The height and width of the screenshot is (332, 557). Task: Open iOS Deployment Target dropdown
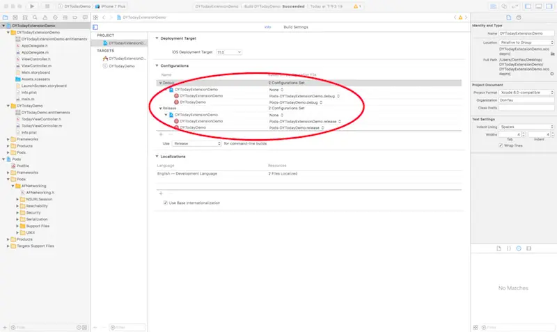click(229, 52)
